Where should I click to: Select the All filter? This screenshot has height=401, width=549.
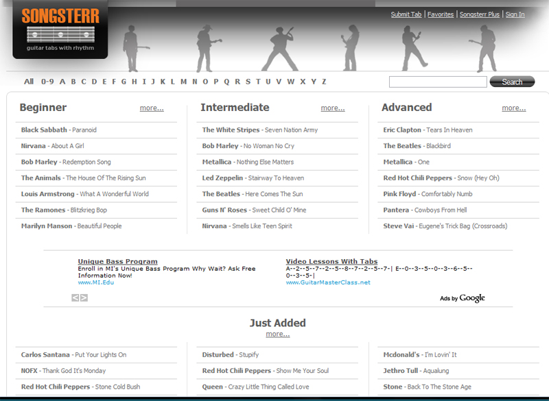click(29, 82)
